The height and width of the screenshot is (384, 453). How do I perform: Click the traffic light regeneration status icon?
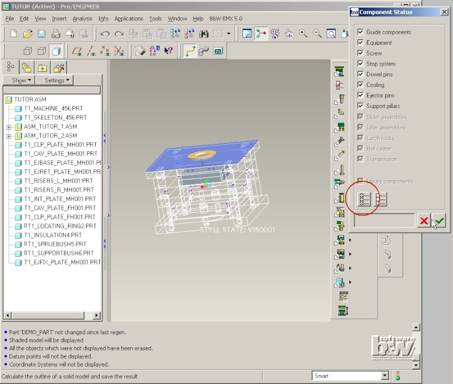coord(398,376)
